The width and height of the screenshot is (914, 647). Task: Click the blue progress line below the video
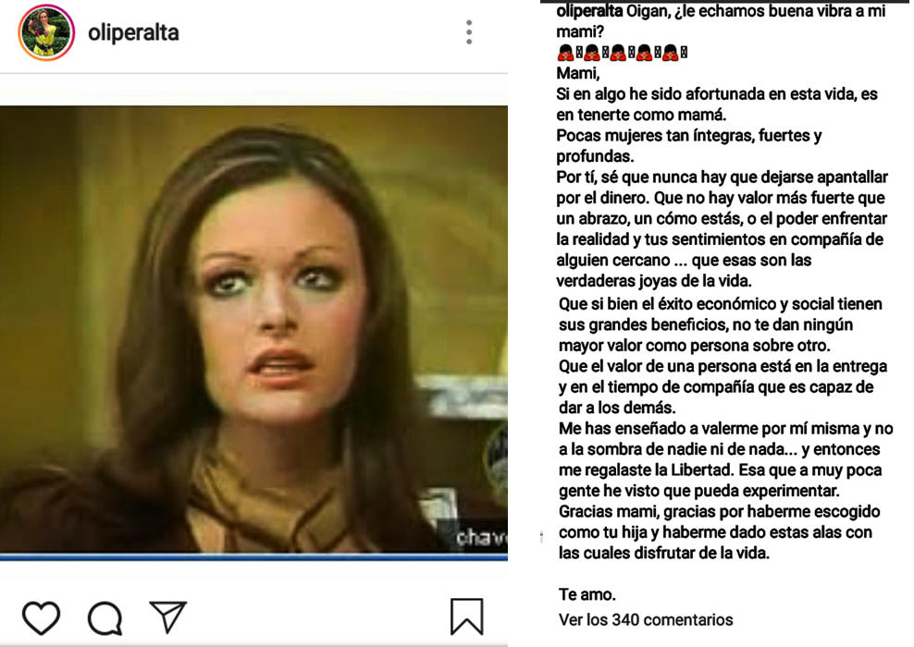(253, 557)
